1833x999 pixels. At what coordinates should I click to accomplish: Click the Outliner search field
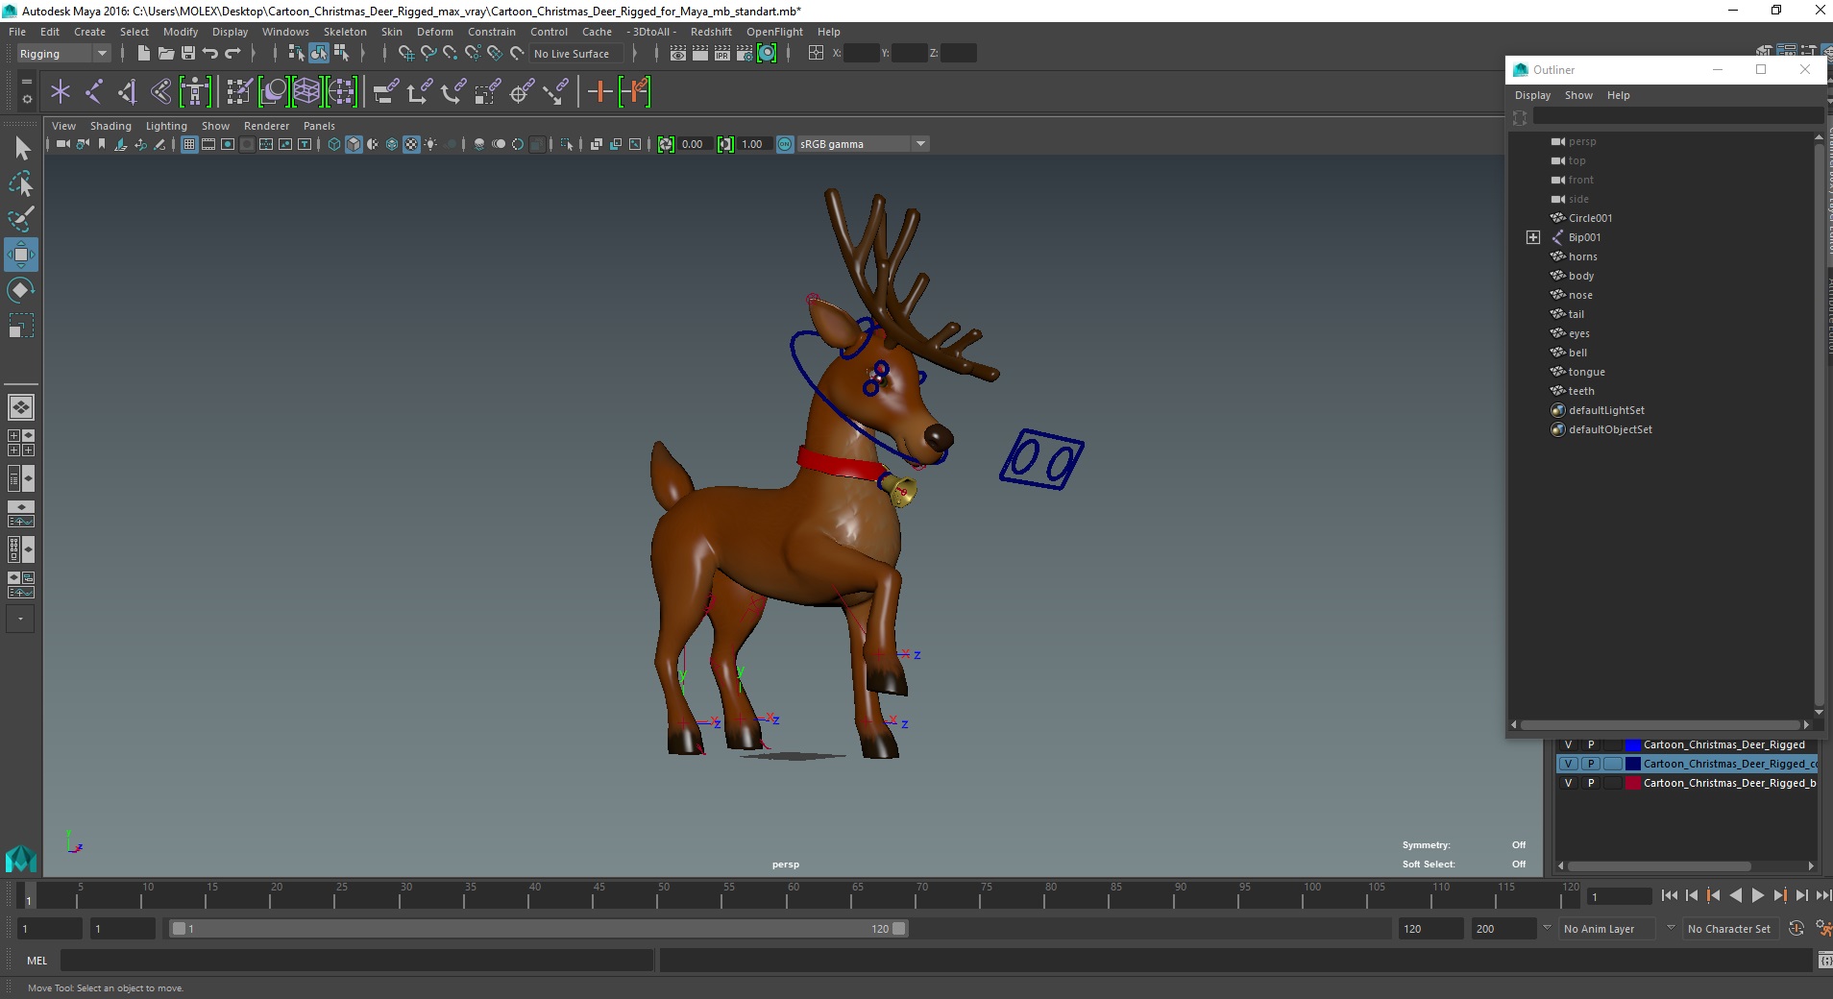click(1676, 117)
